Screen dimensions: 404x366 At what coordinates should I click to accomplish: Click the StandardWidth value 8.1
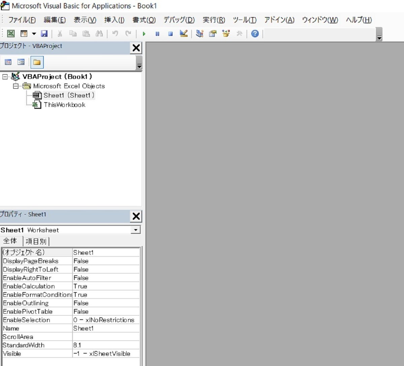pyautogui.click(x=106, y=345)
